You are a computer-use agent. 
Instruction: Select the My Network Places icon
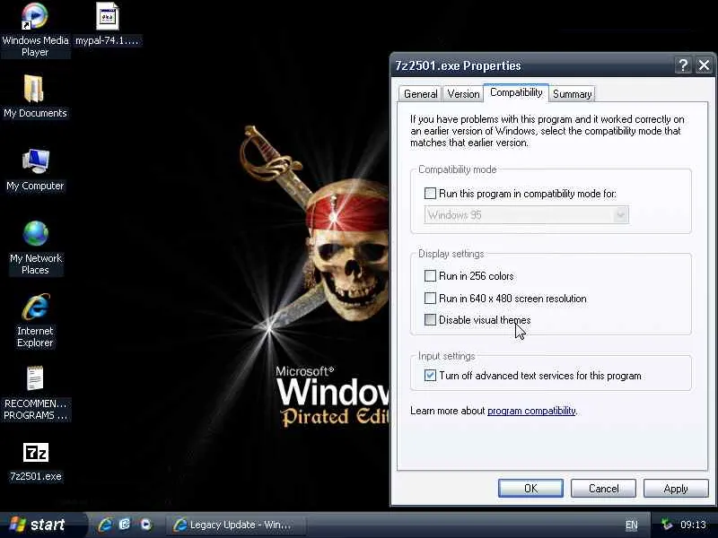click(35, 233)
